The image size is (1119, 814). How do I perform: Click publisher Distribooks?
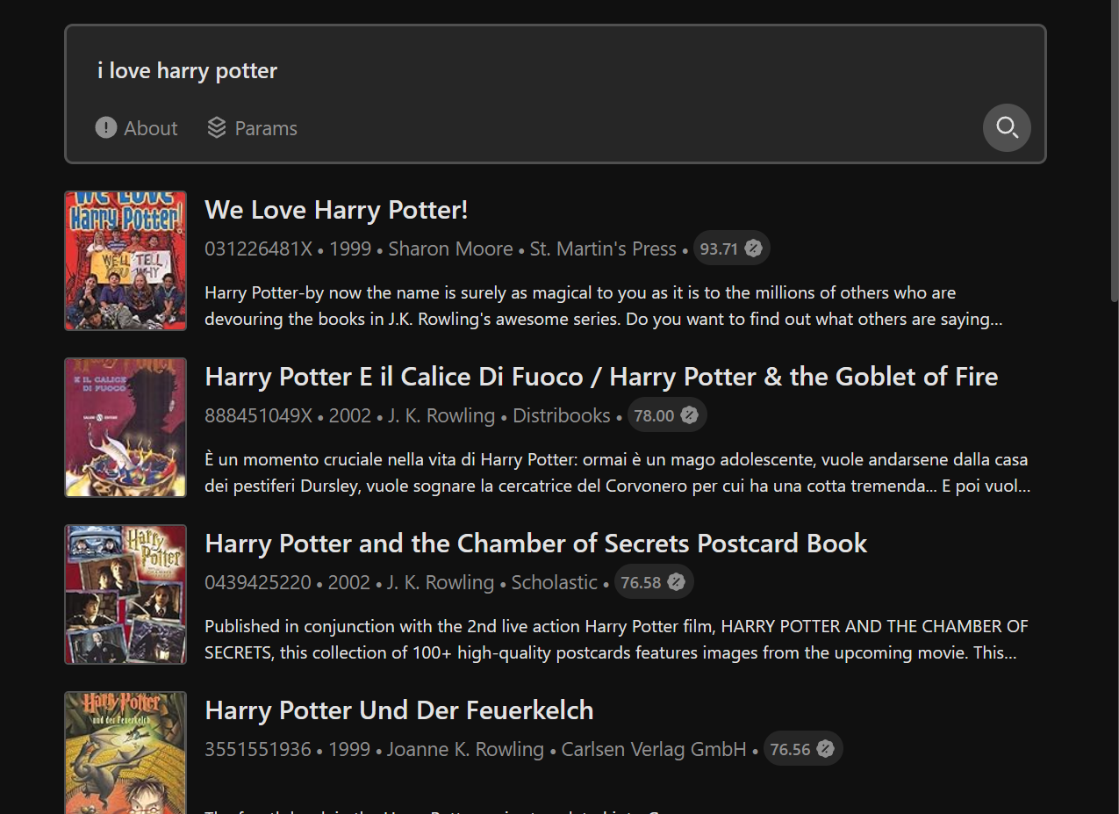click(562, 415)
